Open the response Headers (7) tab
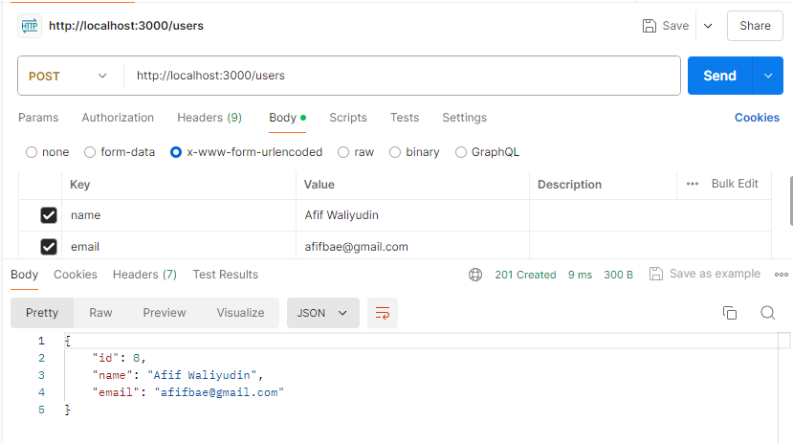The image size is (793, 443). pos(144,275)
